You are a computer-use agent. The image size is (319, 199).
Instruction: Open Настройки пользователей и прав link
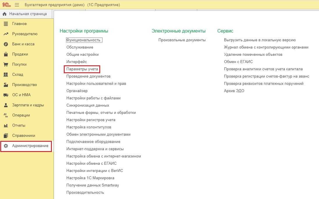pos(96,83)
